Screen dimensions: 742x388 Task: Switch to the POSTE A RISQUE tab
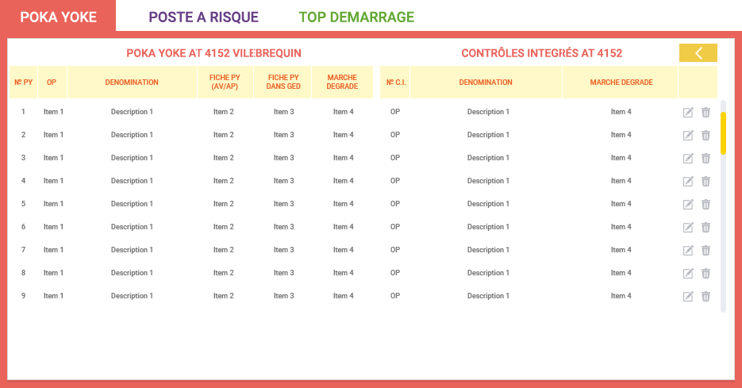pyautogui.click(x=204, y=17)
